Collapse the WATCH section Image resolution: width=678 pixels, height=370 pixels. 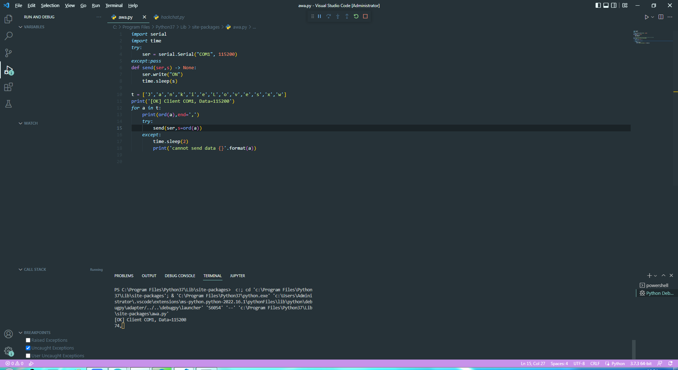(x=28, y=123)
